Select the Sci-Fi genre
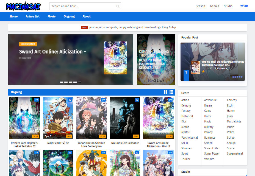This screenshot has width=255, height=176. tap(185, 143)
